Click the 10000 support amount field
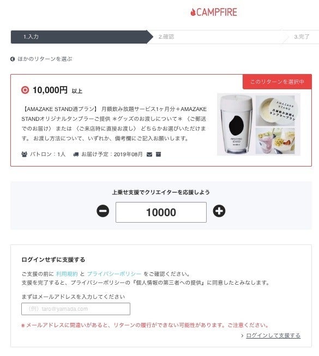319x356 pixels. point(161,212)
